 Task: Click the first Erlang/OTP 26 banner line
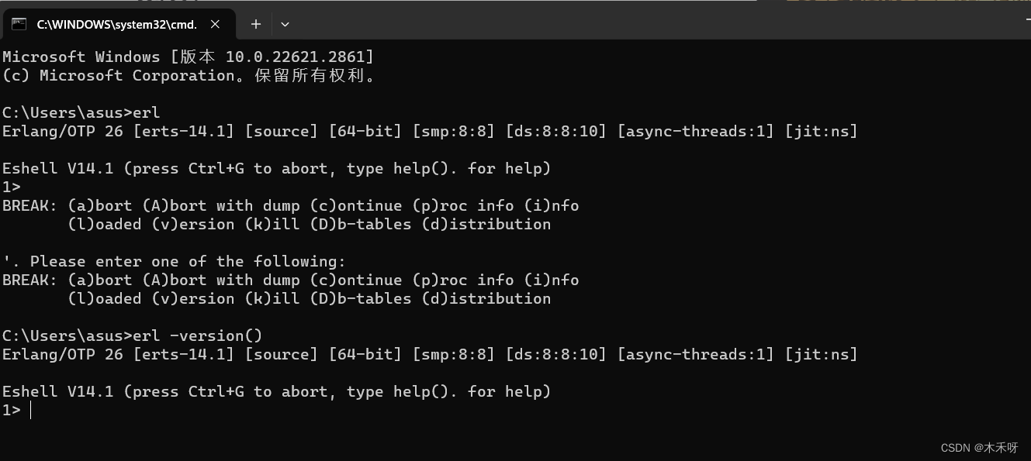pos(430,131)
